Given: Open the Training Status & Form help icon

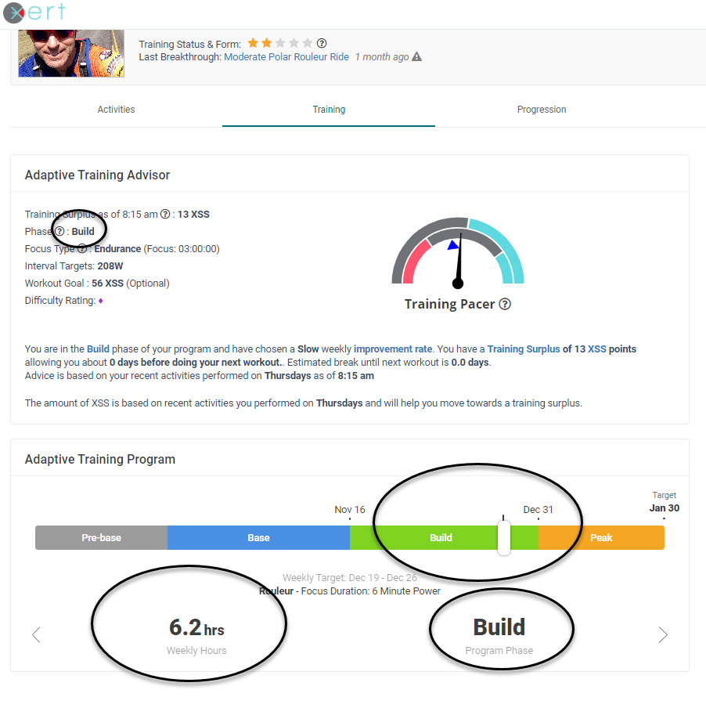Looking at the screenshot, I should point(322,43).
